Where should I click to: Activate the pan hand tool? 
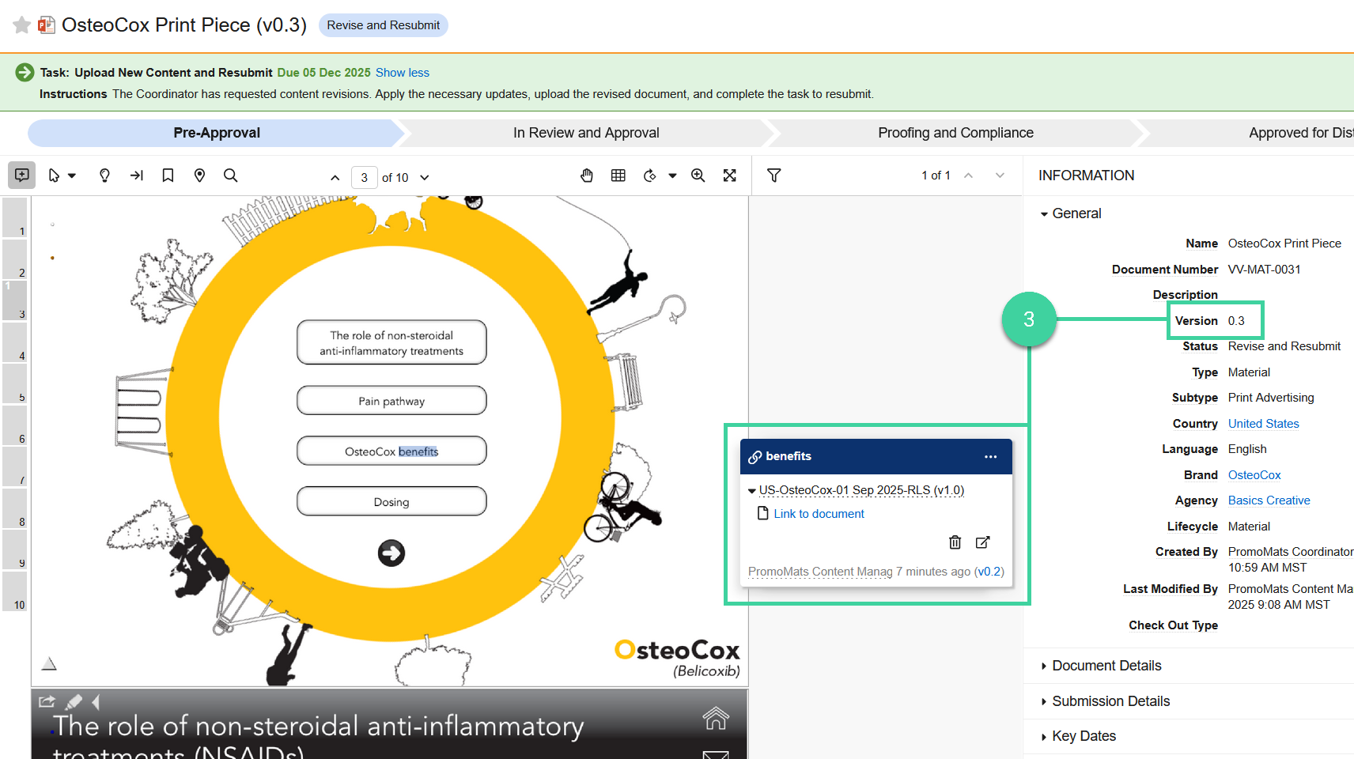click(x=587, y=175)
